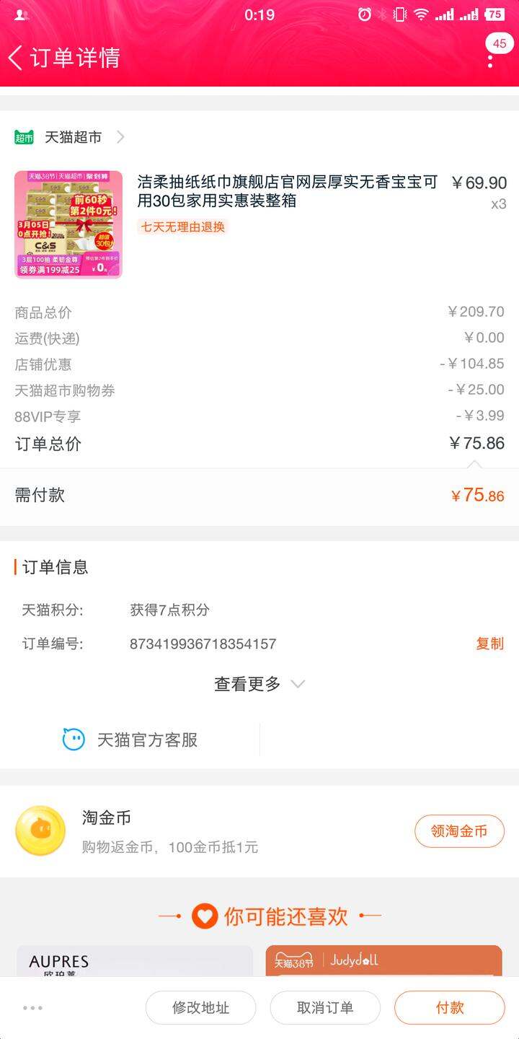519x1039 pixels.
Task: Tap the green Tmall supermarket icon
Action: 25,137
